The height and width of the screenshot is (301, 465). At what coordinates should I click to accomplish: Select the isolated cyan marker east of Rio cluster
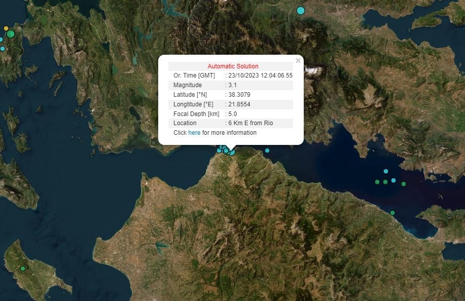(267, 150)
